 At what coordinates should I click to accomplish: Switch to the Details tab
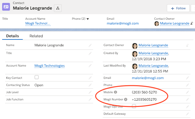(12, 36)
